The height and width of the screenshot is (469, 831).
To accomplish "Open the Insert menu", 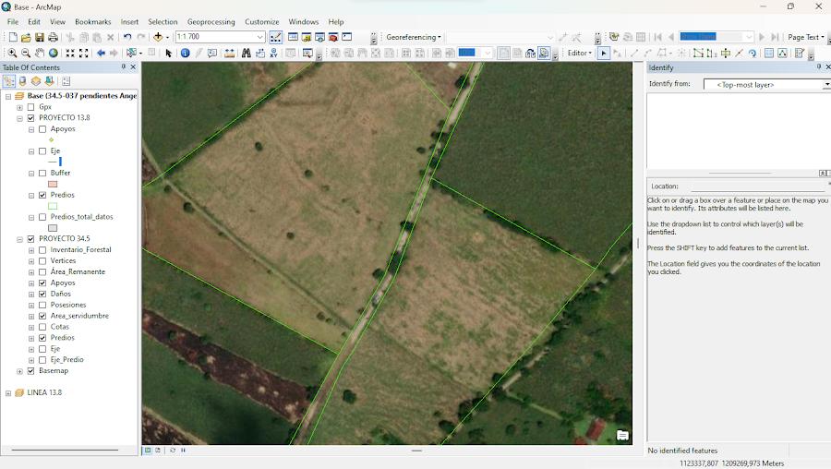I will pos(129,22).
